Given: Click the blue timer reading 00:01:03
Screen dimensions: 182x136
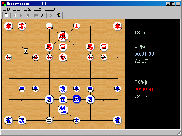Looking at the screenshot, I should point(144,54).
